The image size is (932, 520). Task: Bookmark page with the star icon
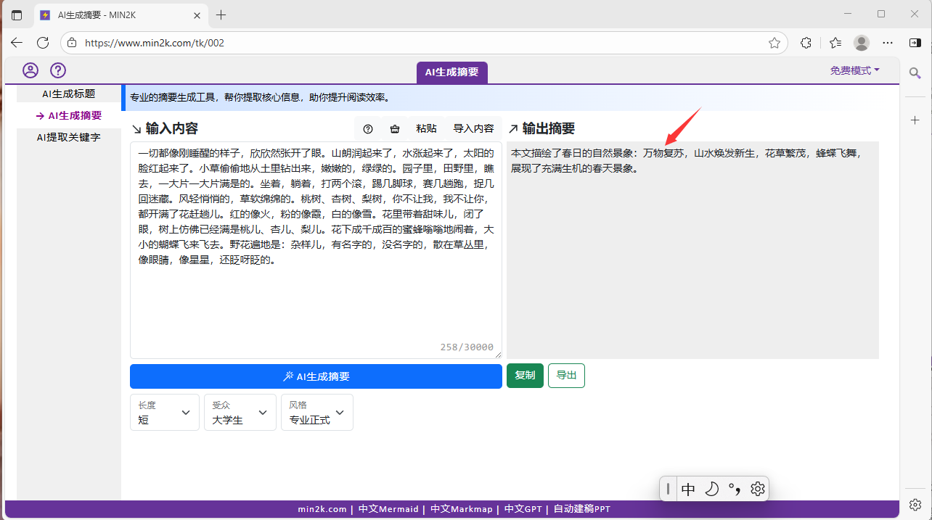coord(774,43)
